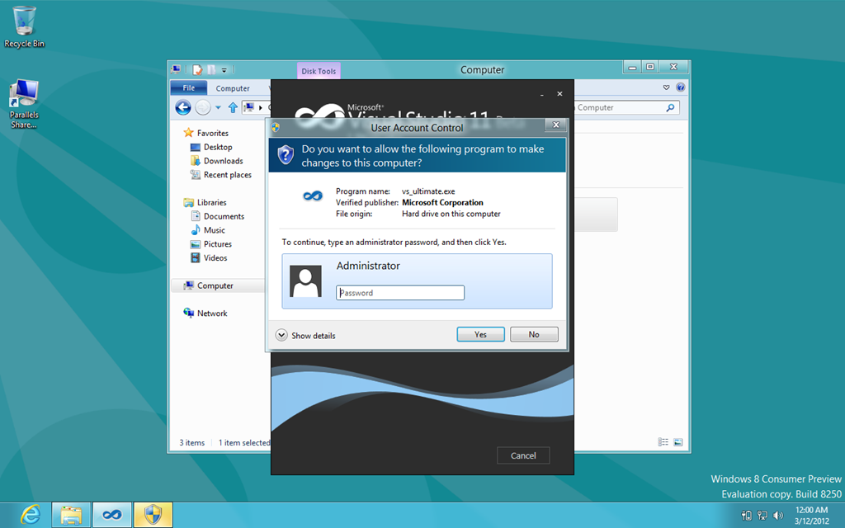Image resolution: width=845 pixels, height=528 pixels.
Task: Switch to the Disk Tools contextual tab
Action: (x=319, y=71)
